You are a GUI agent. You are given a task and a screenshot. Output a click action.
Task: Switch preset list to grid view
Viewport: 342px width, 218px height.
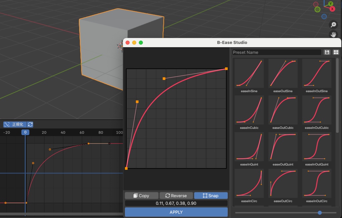pyautogui.click(x=336, y=52)
